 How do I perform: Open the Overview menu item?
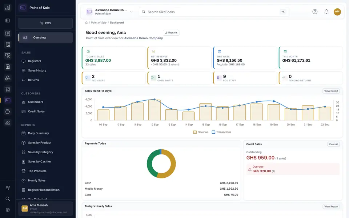tap(45, 37)
